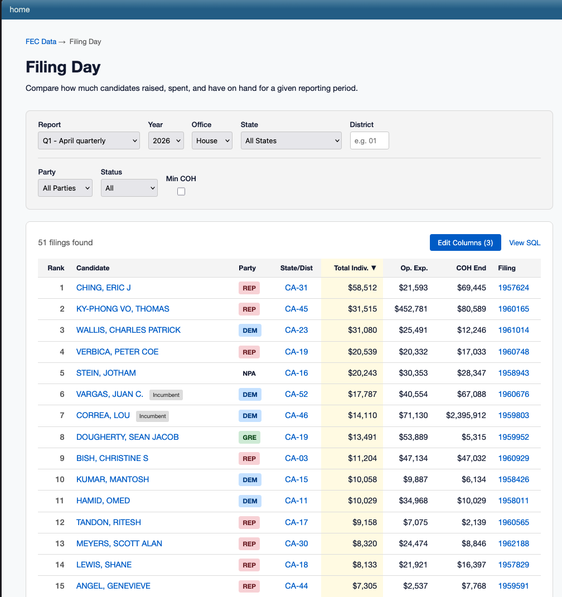Open candidate CHING, ERIC J
Viewport: 562px width, 597px height.
104,288
